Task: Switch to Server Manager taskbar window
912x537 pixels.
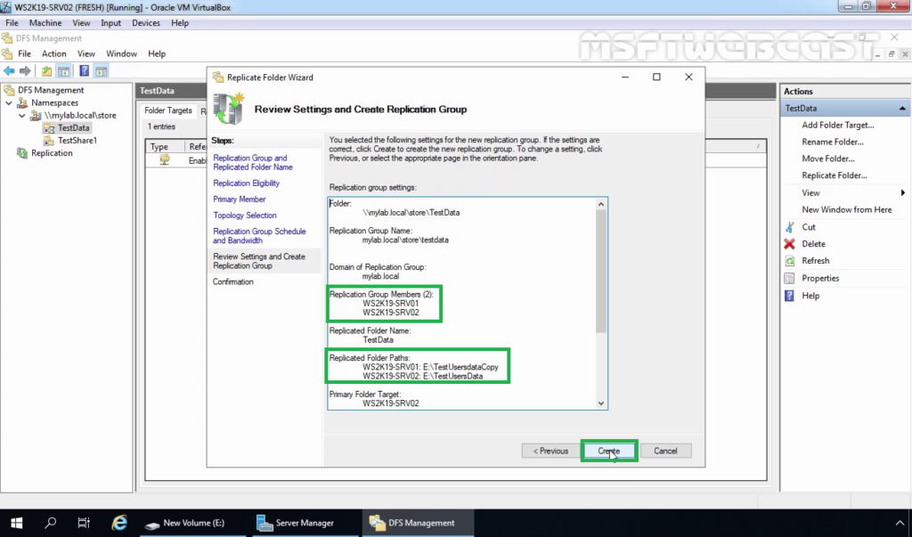Action: pos(305,523)
